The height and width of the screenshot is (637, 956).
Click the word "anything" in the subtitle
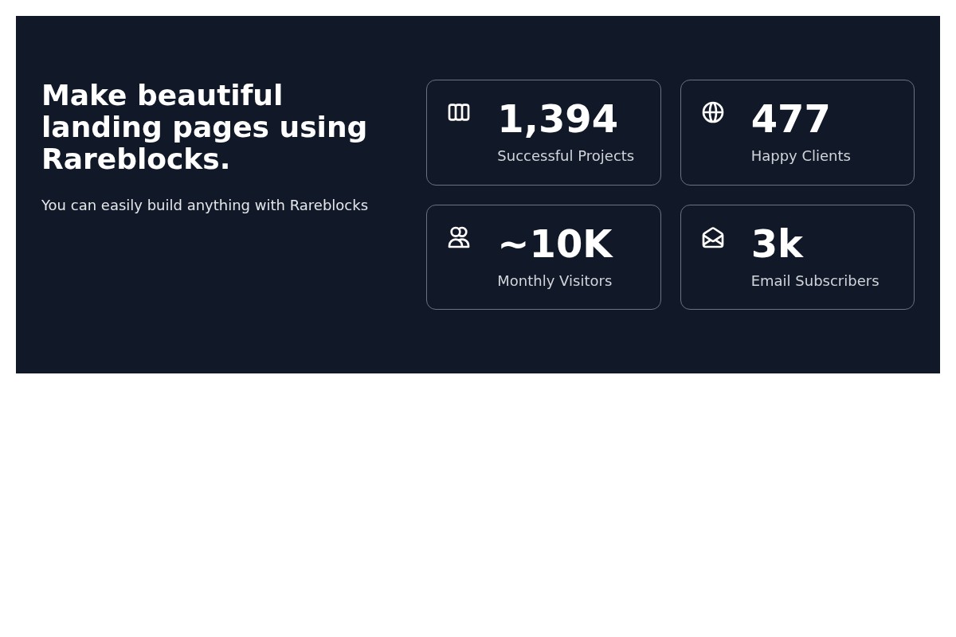point(217,205)
